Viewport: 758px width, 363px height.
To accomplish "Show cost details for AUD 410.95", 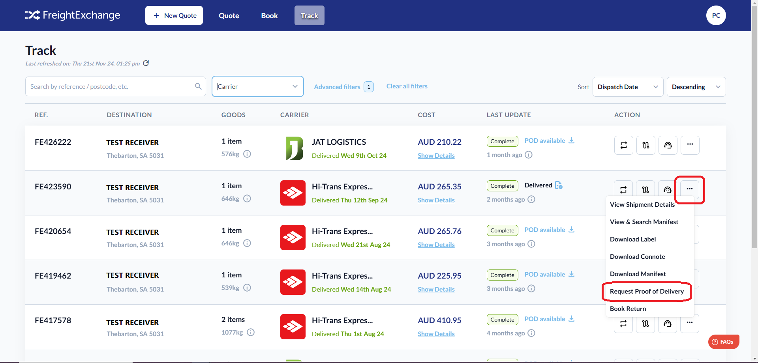I will point(436,334).
